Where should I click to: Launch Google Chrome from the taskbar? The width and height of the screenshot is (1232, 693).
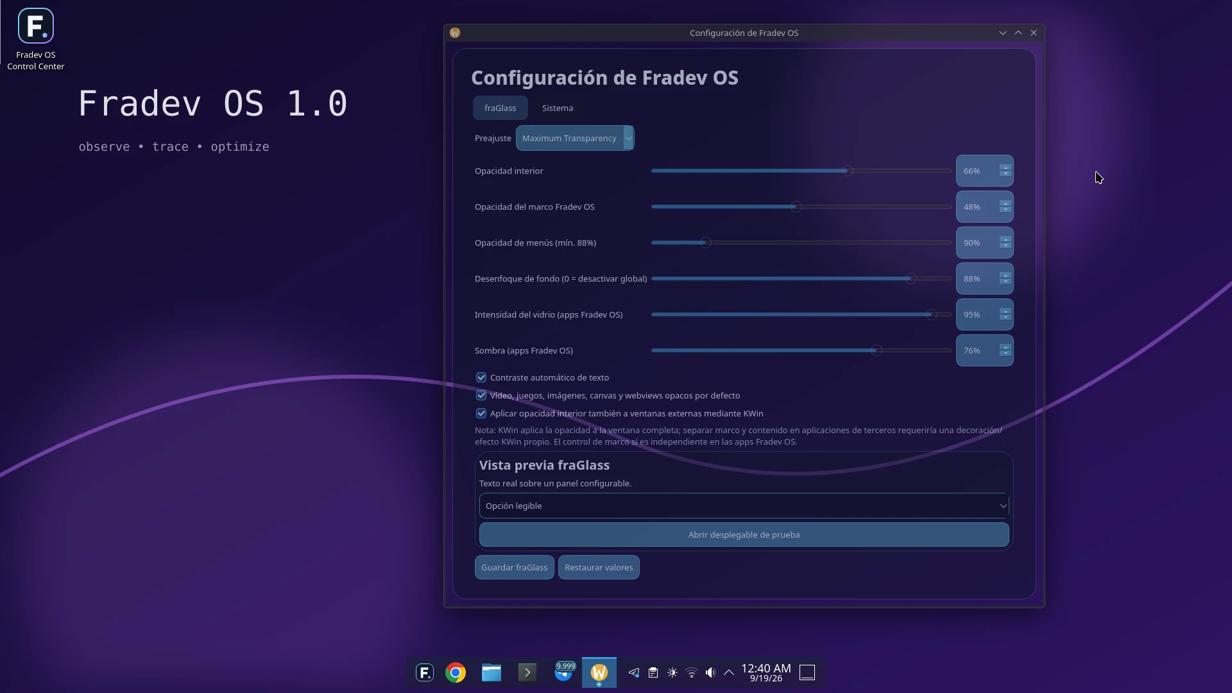456,672
